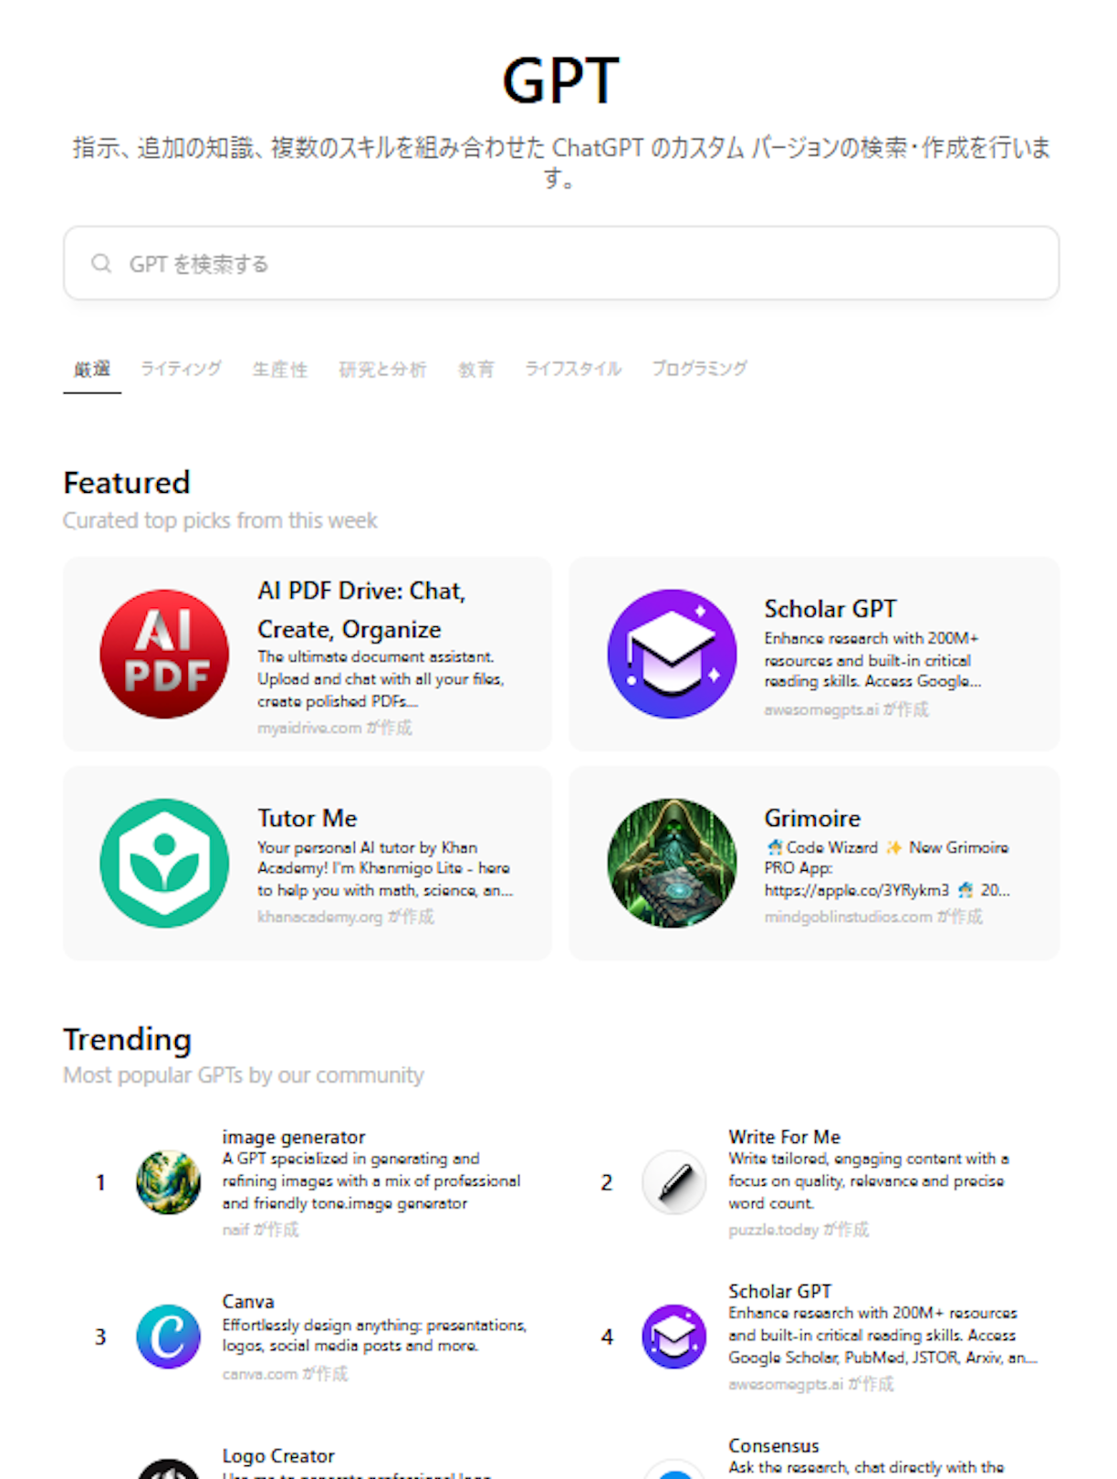Click the AI PDF red logo icon
The height and width of the screenshot is (1479, 1117).
click(x=164, y=654)
